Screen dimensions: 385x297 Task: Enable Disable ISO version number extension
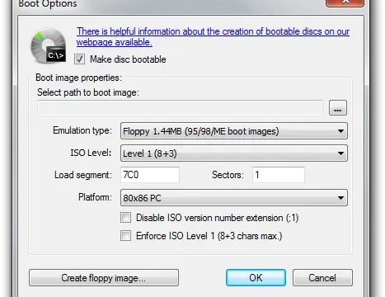pos(126,218)
